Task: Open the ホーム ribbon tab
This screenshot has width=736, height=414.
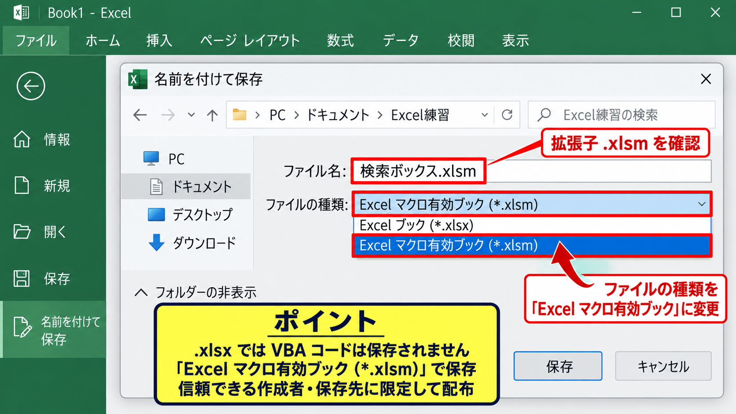Action: tap(103, 40)
